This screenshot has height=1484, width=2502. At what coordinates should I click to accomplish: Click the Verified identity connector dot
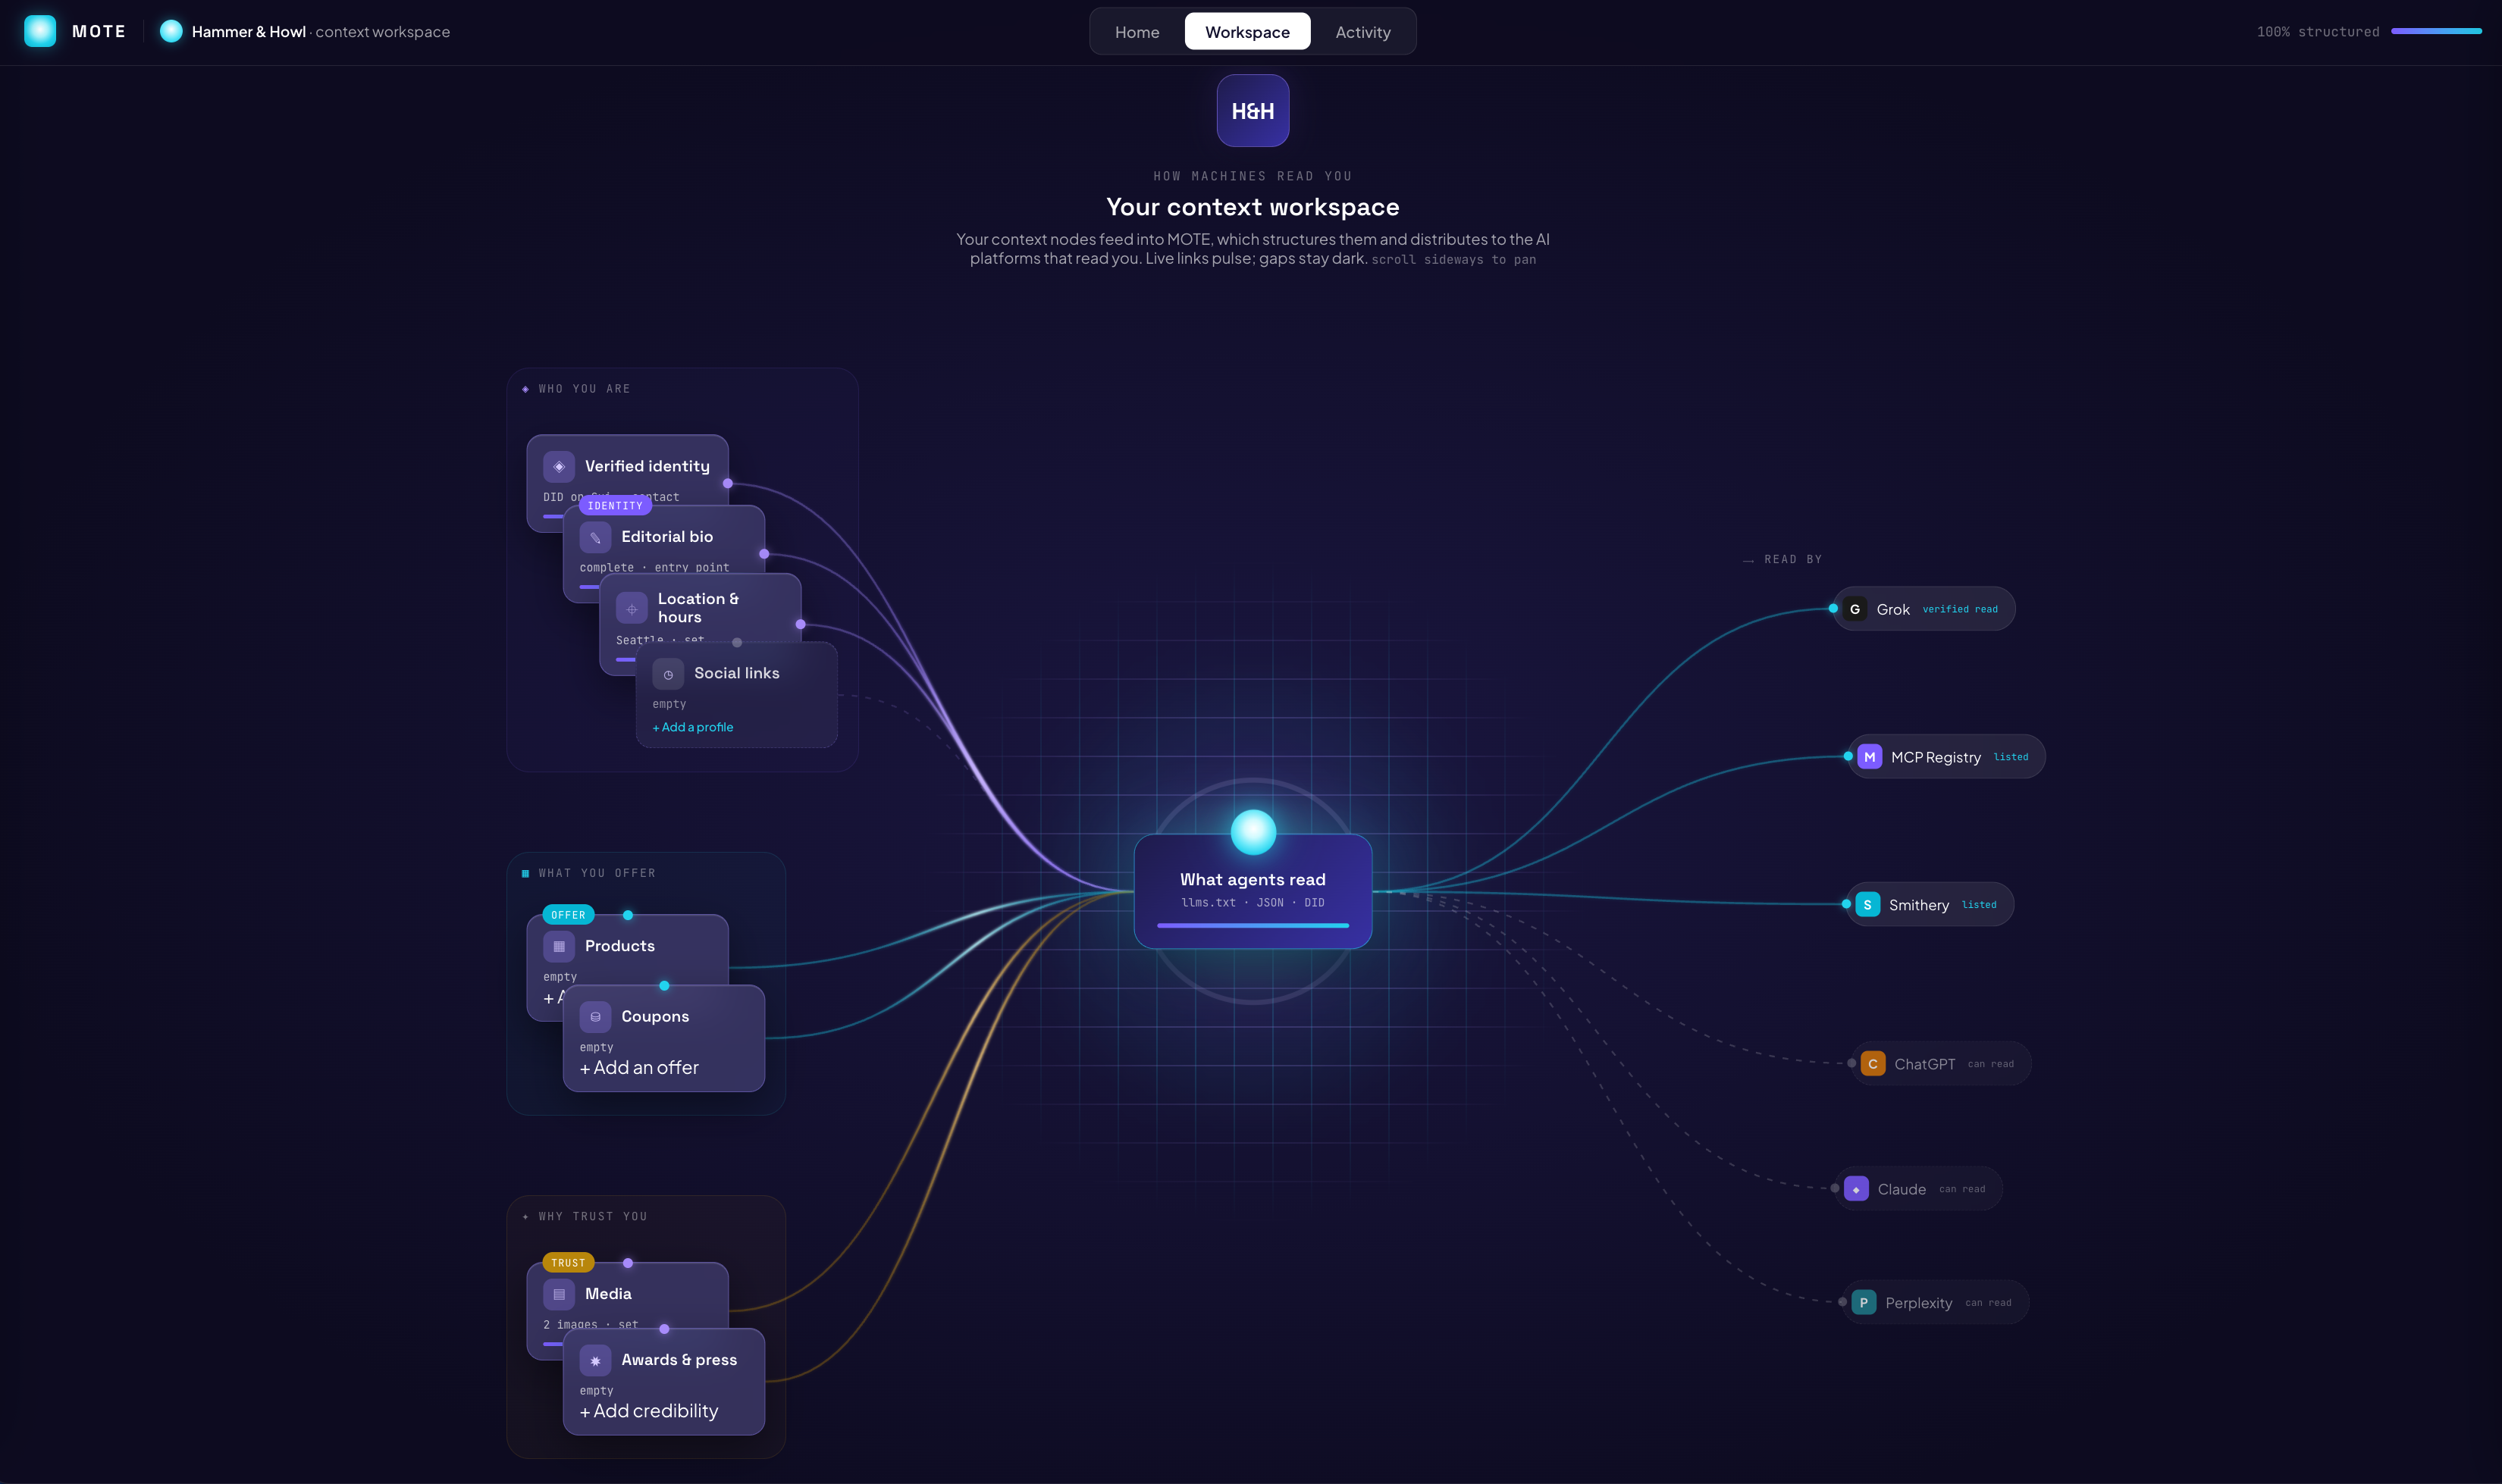(x=727, y=484)
